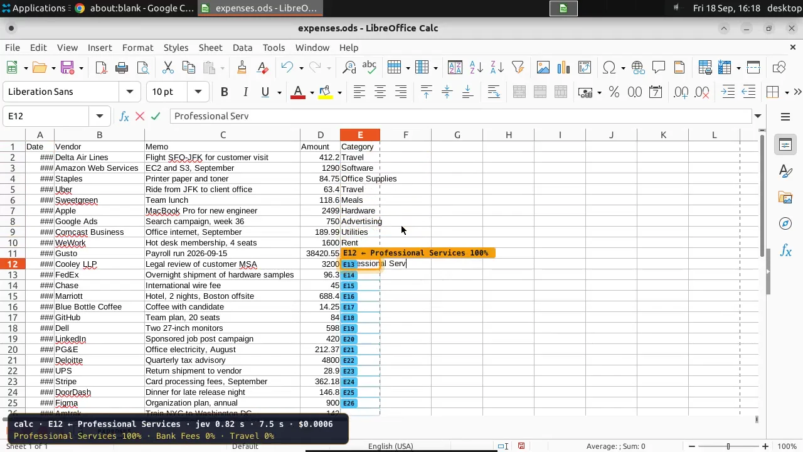Viewport: 803px width, 452px height.
Task: Toggle Bold formatting
Action: click(224, 92)
